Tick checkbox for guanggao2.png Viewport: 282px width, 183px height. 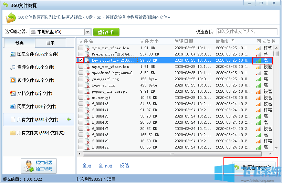81,79
